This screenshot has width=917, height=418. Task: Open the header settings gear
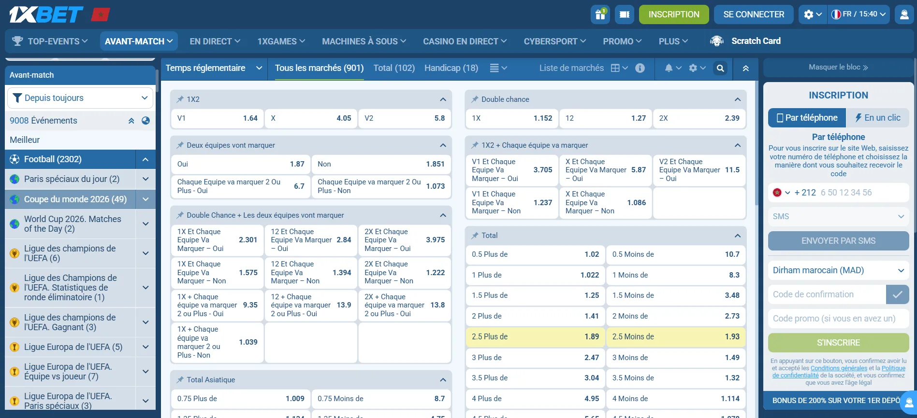[x=813, y=14]
